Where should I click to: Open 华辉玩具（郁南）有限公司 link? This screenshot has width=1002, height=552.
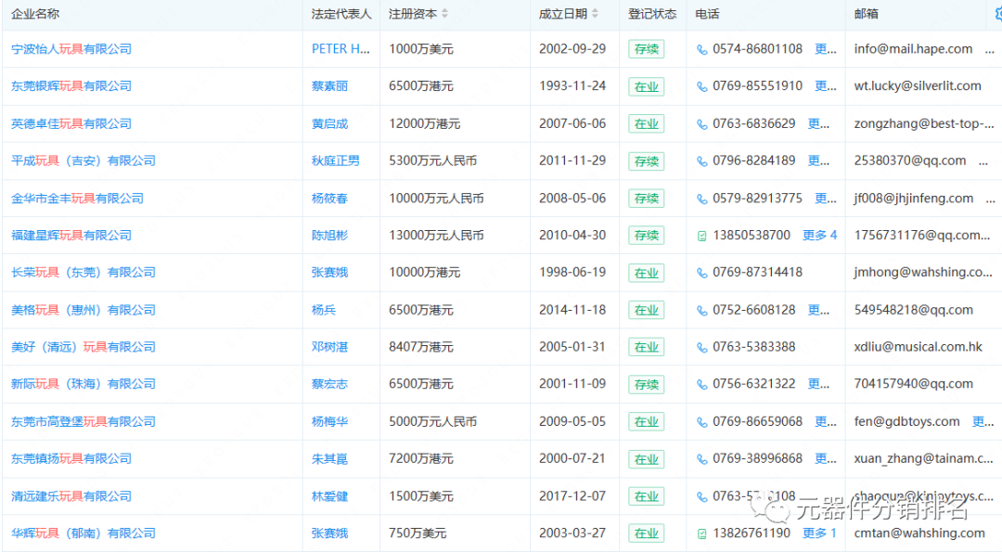pyautogui.click(x=83, y=533)
